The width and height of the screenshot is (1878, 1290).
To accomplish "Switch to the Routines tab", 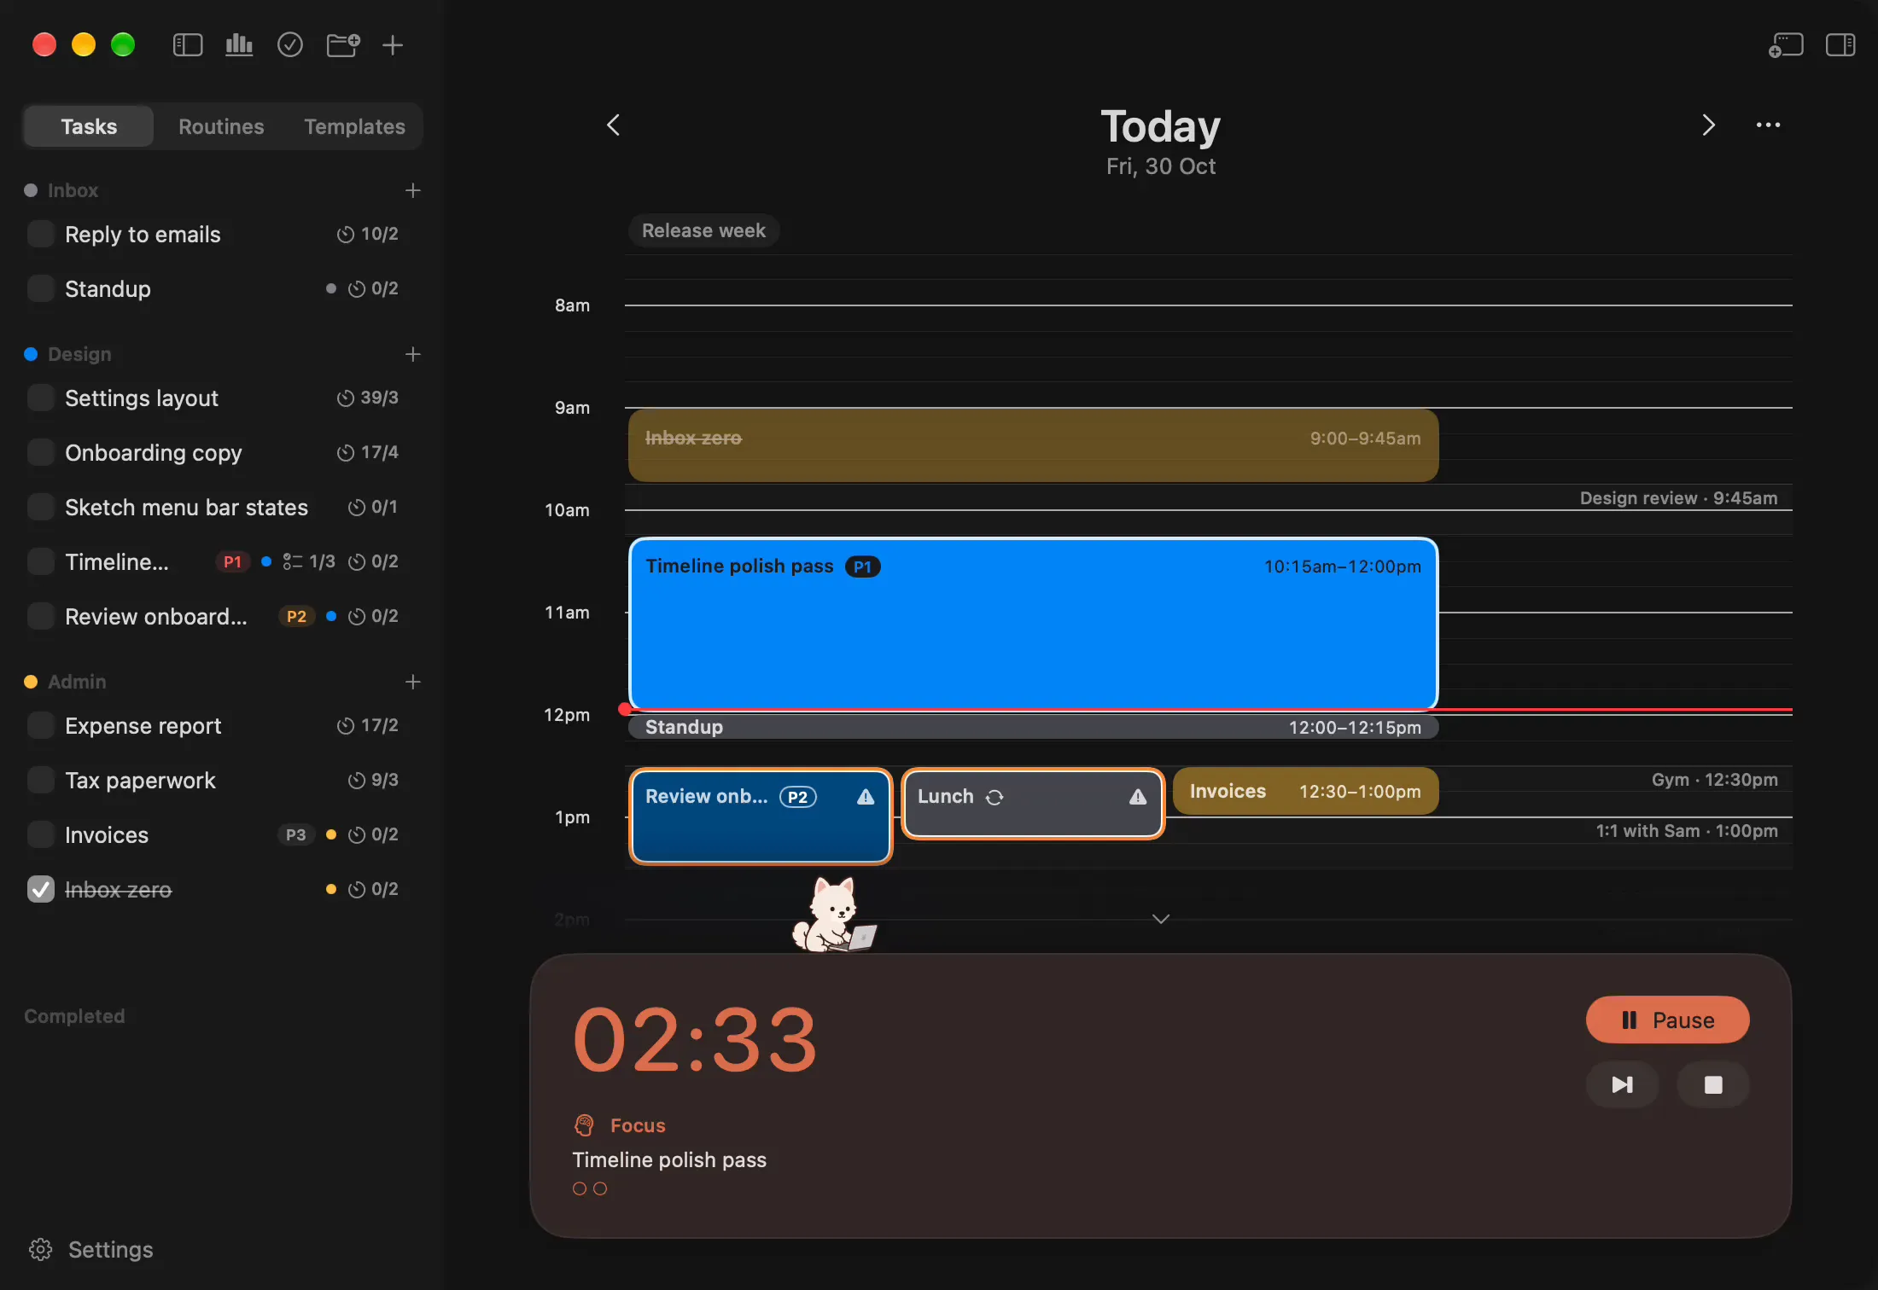I will [221, 126].
